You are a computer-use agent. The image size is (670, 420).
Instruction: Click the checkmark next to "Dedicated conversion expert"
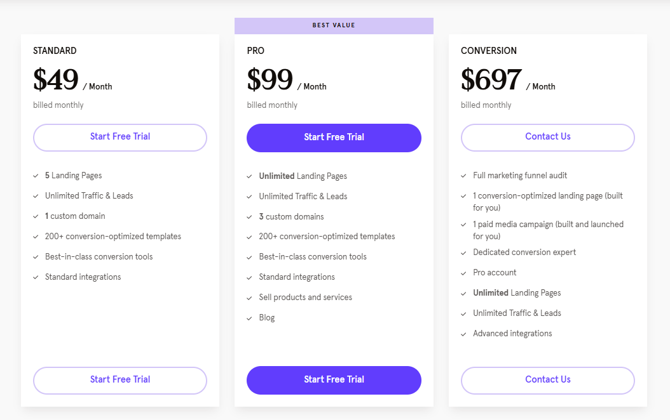(464, 253)
